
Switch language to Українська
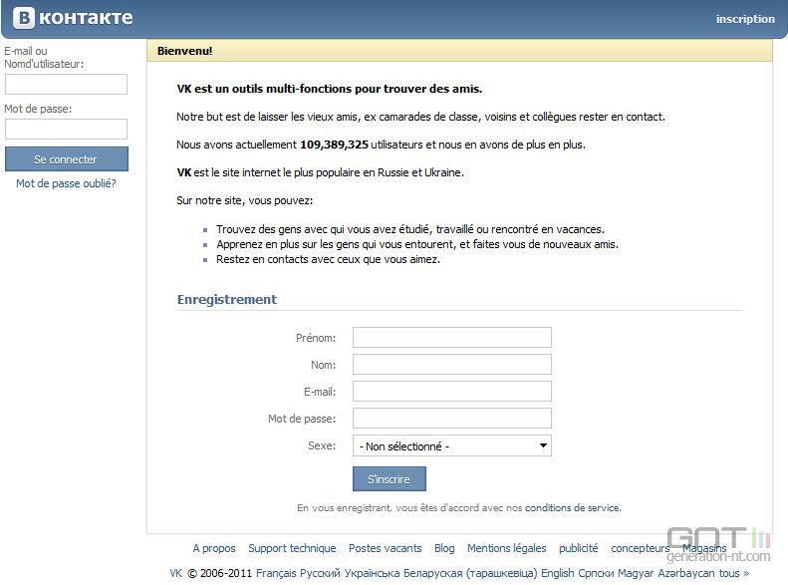coord(372,573)
